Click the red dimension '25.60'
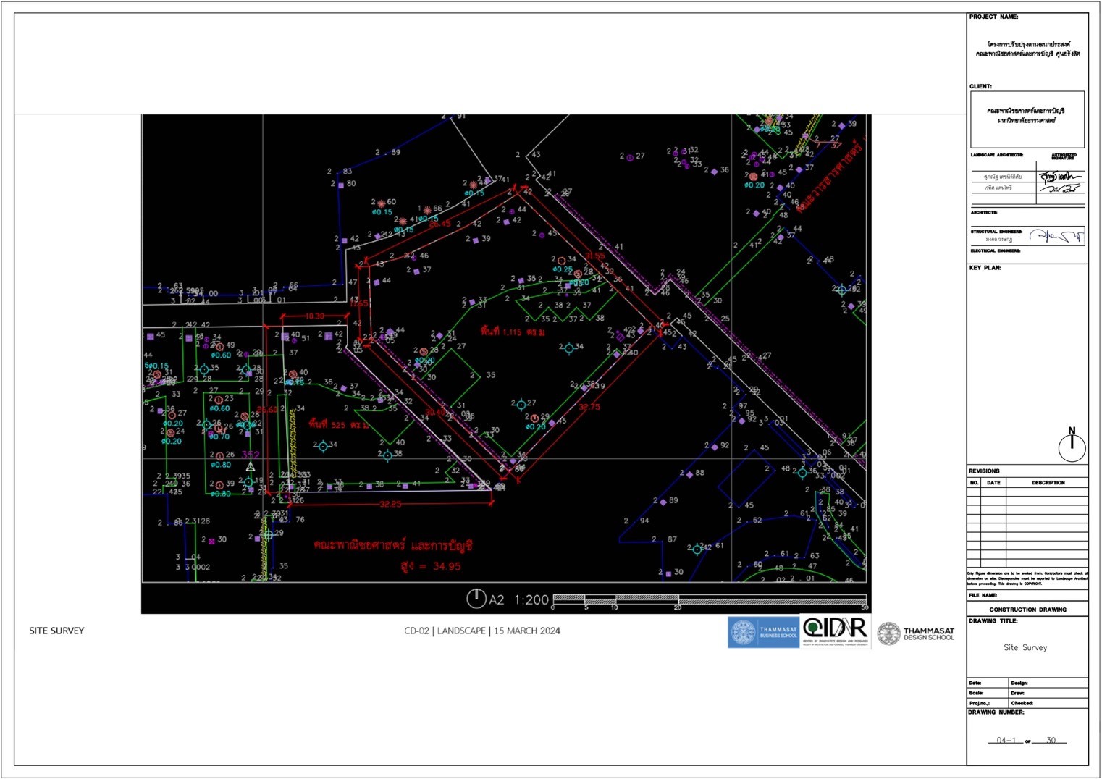Viewport: 1102px width, 779px height. coord(266,410)
